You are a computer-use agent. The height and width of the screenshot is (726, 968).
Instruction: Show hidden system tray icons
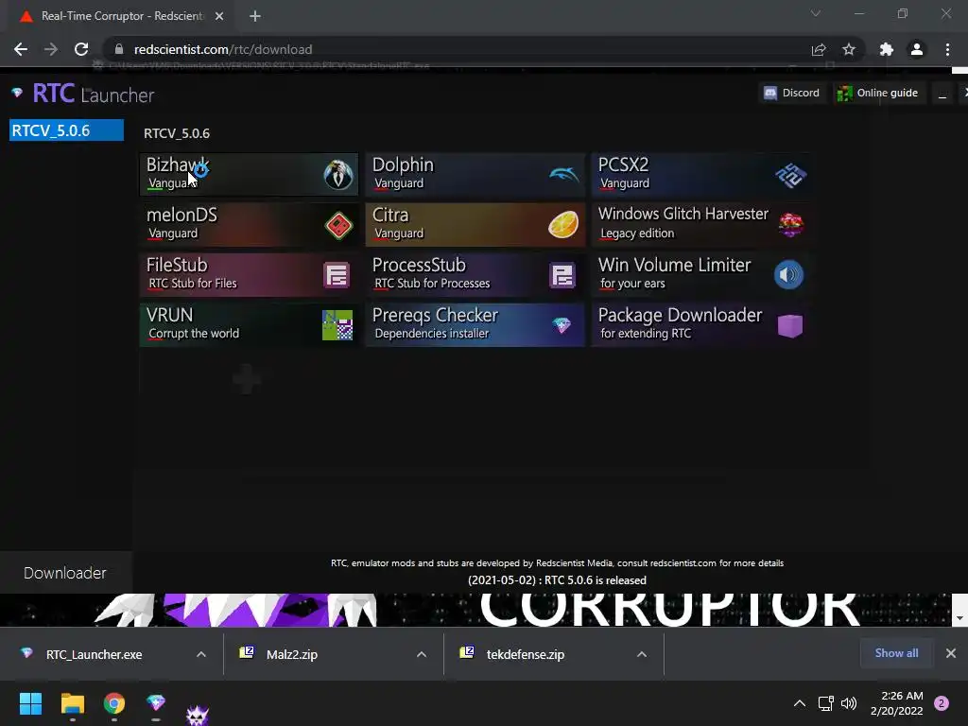click(800, 703)
